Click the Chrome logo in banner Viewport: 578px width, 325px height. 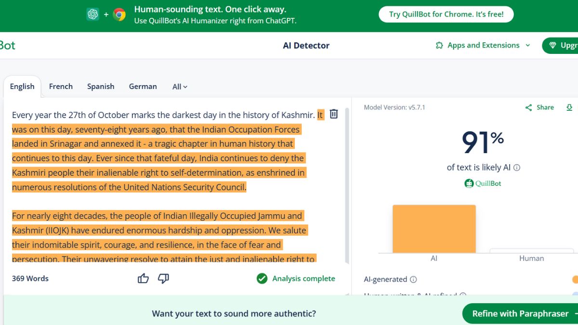pyautogui.click(x=119, y=14)
